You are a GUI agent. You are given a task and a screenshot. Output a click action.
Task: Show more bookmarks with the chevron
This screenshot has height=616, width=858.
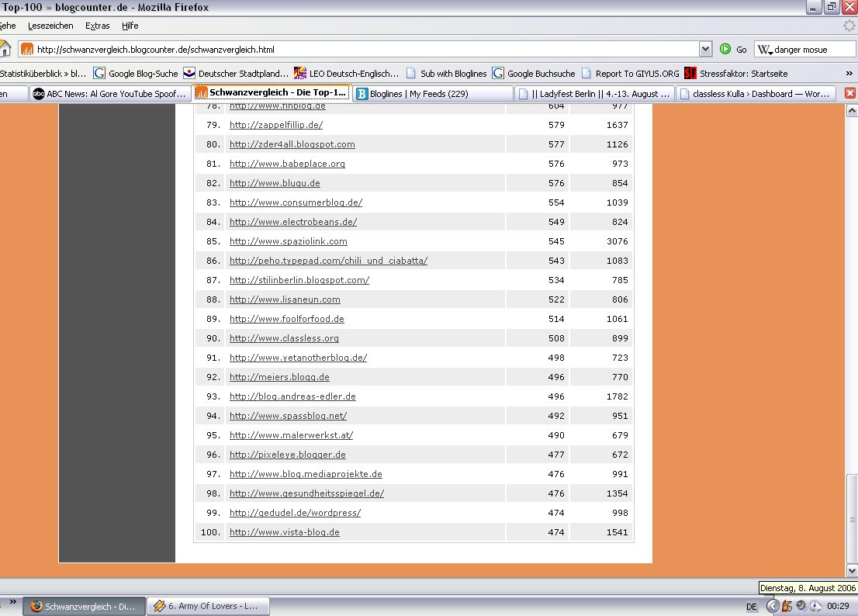coord(849,74)
